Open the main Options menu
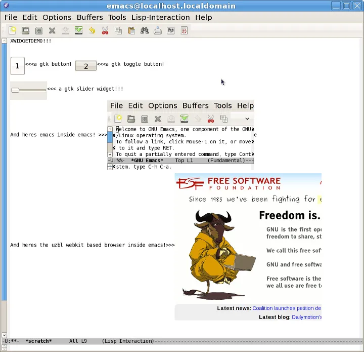This screenshot has width=364, height=352. pos(57,17)
